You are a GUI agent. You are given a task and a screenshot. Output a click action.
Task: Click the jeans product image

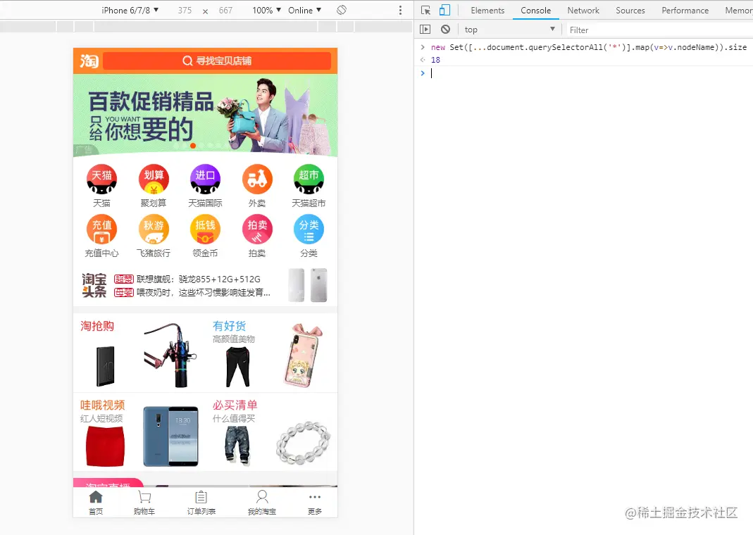(x=237, y=446)
